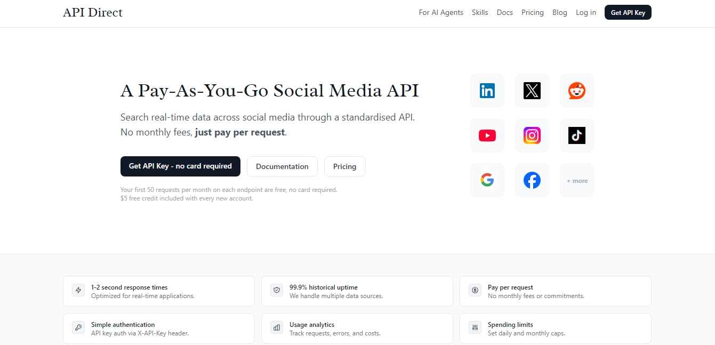Click the sliders icon for Spending limits
Viewport: 715px width, 345px height.
475,328
